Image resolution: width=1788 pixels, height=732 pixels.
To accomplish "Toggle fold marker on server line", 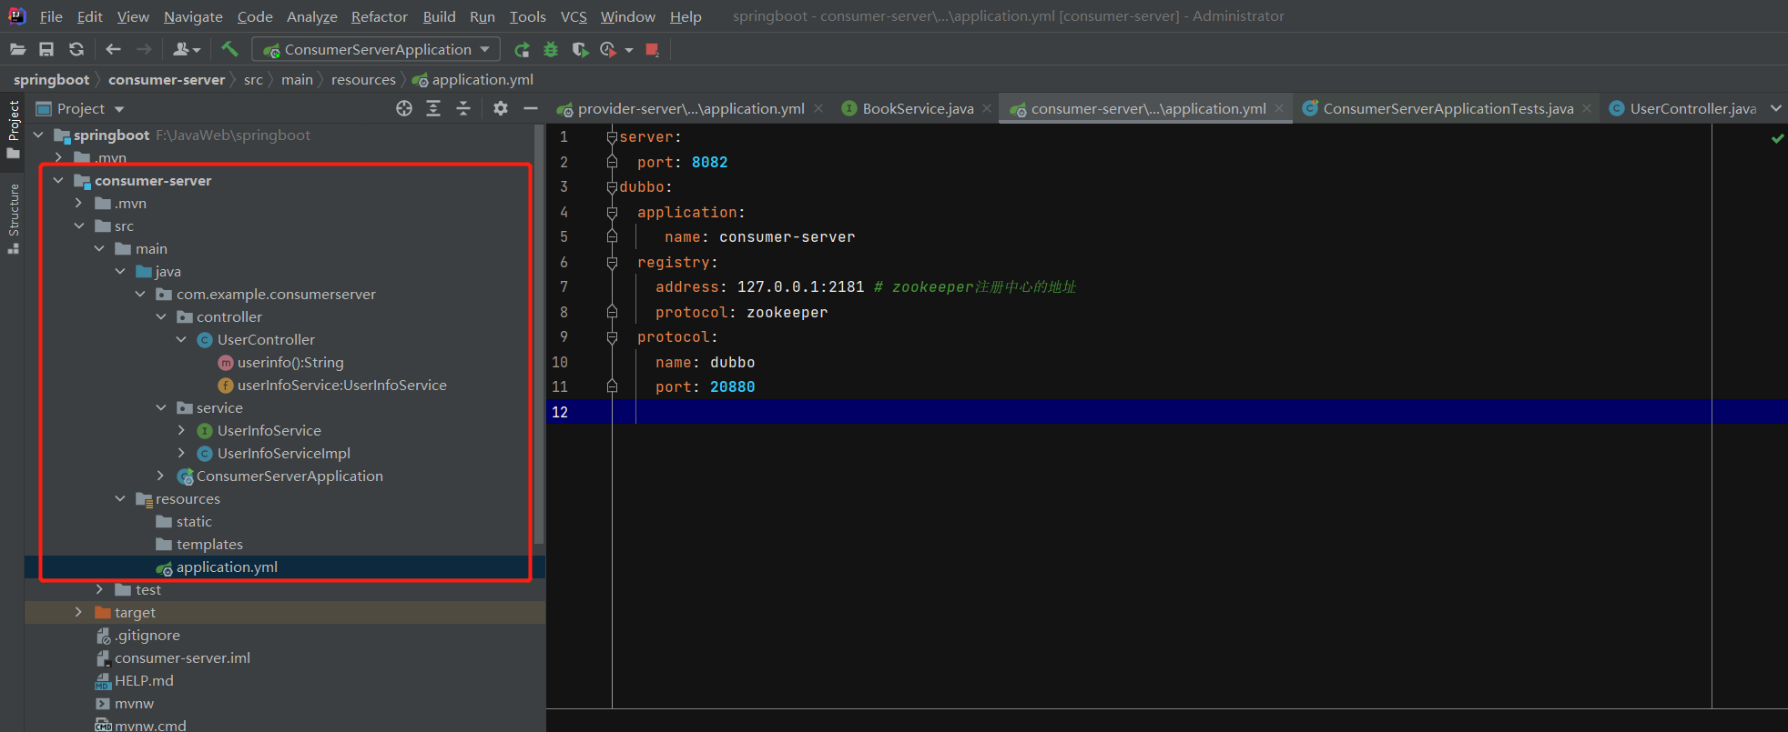I will coord(612,137).
